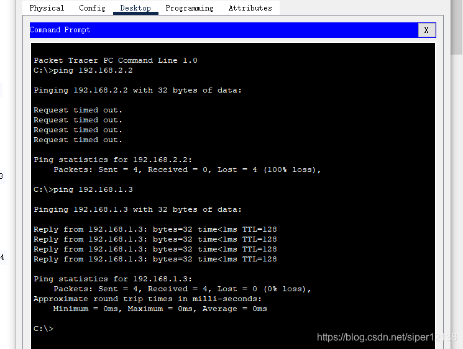Close the Command Prompt with X button
This screenshot has height=349, width=463.
click(426, 30)
